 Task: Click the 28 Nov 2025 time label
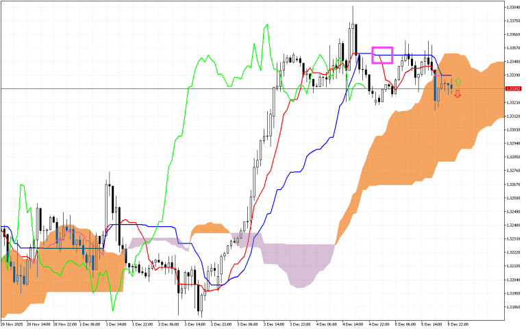click(x=12, y=324)
